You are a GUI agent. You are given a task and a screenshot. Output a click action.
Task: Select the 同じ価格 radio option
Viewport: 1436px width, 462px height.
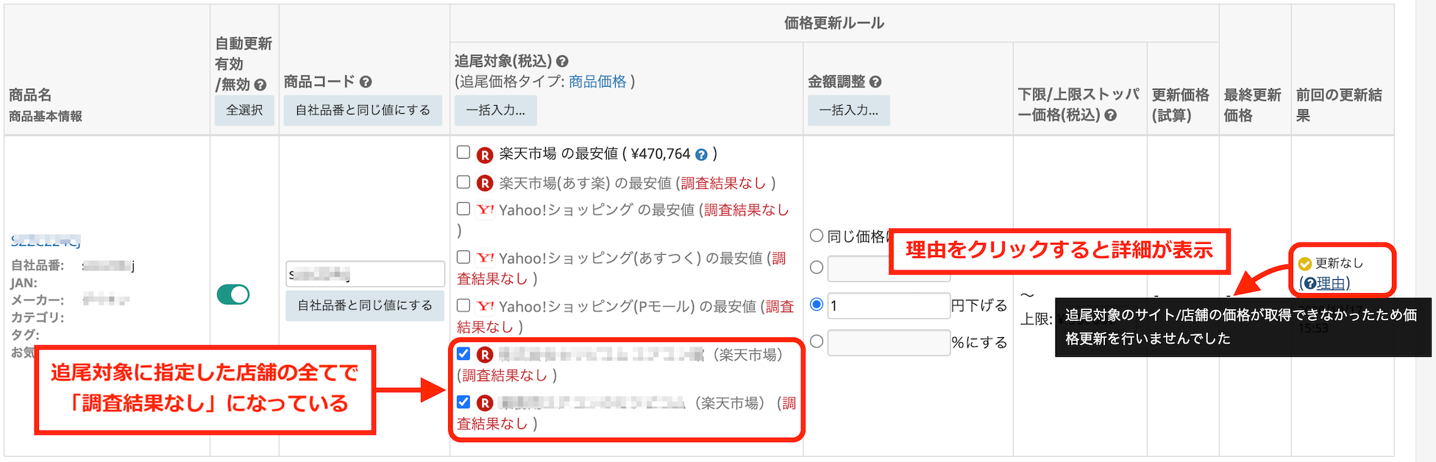click(x=816, y=236)
